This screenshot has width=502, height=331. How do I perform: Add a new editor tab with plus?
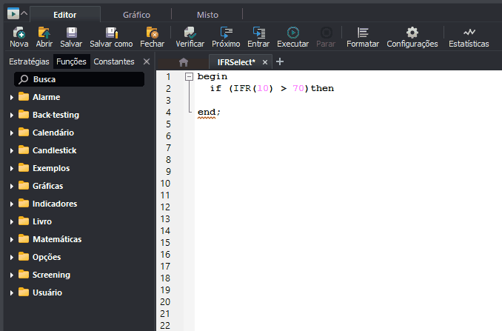280,61
